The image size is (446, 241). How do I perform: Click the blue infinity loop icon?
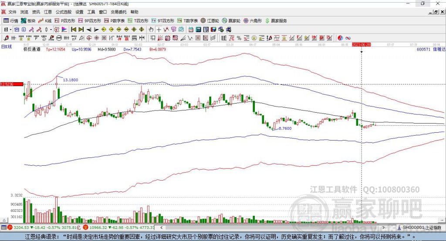pos(348,38)
